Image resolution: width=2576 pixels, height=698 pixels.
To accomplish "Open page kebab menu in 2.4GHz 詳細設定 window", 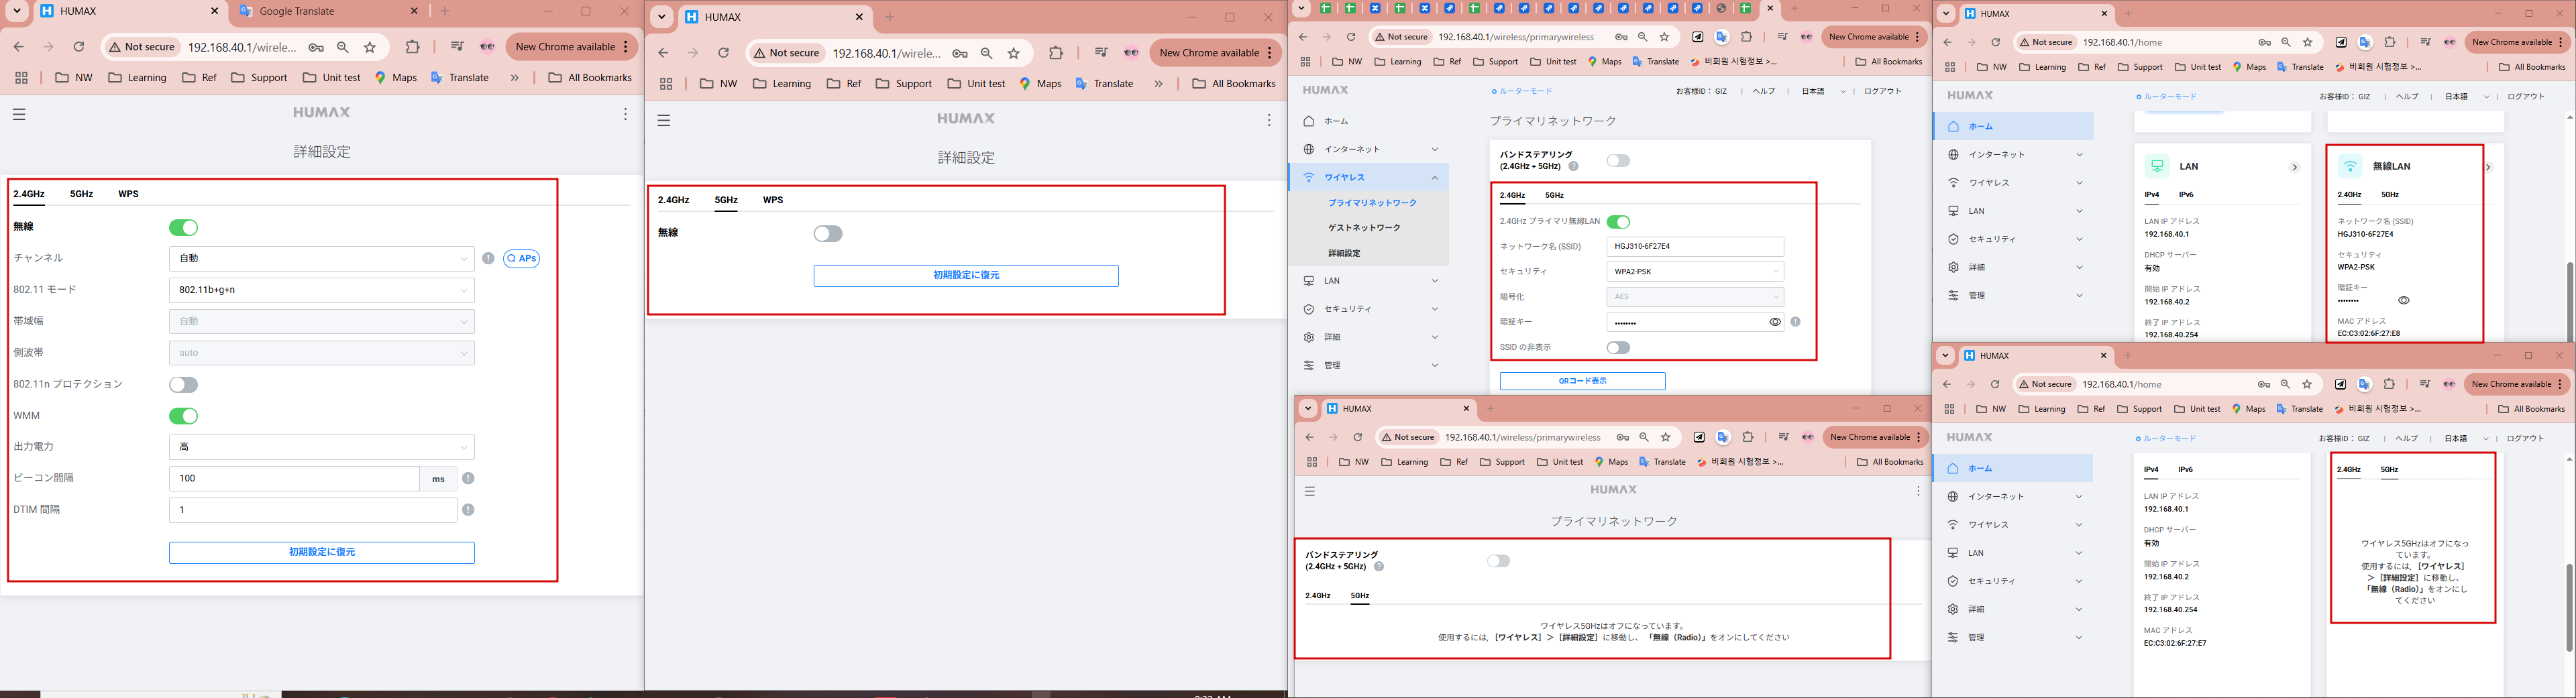I will tap(625, 114).
